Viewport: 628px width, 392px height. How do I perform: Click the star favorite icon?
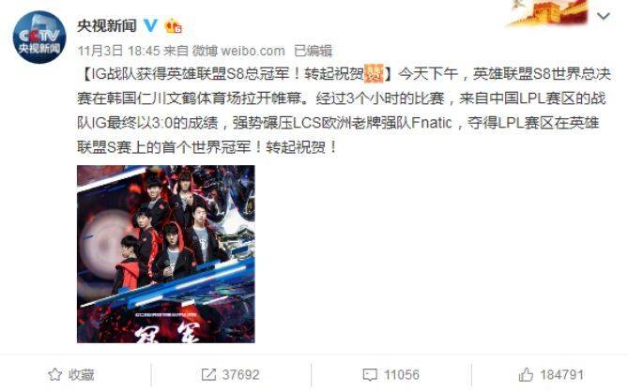(x=55, y=375)
